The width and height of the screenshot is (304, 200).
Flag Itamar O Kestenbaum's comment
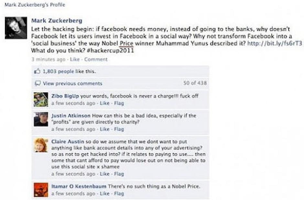coord(119,194)
